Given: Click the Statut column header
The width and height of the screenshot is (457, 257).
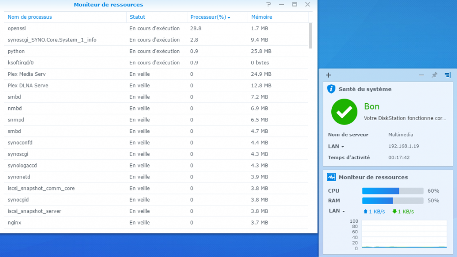Looking at the screenshot, I should (x=137, y=17).
